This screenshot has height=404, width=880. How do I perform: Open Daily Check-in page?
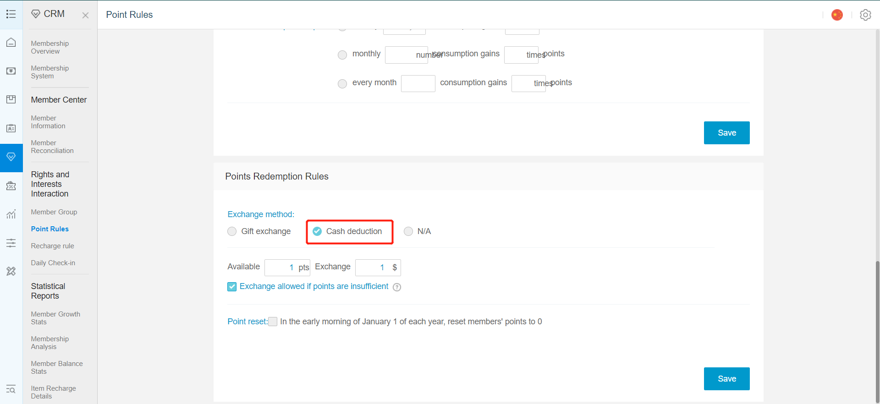coord(53,263)
